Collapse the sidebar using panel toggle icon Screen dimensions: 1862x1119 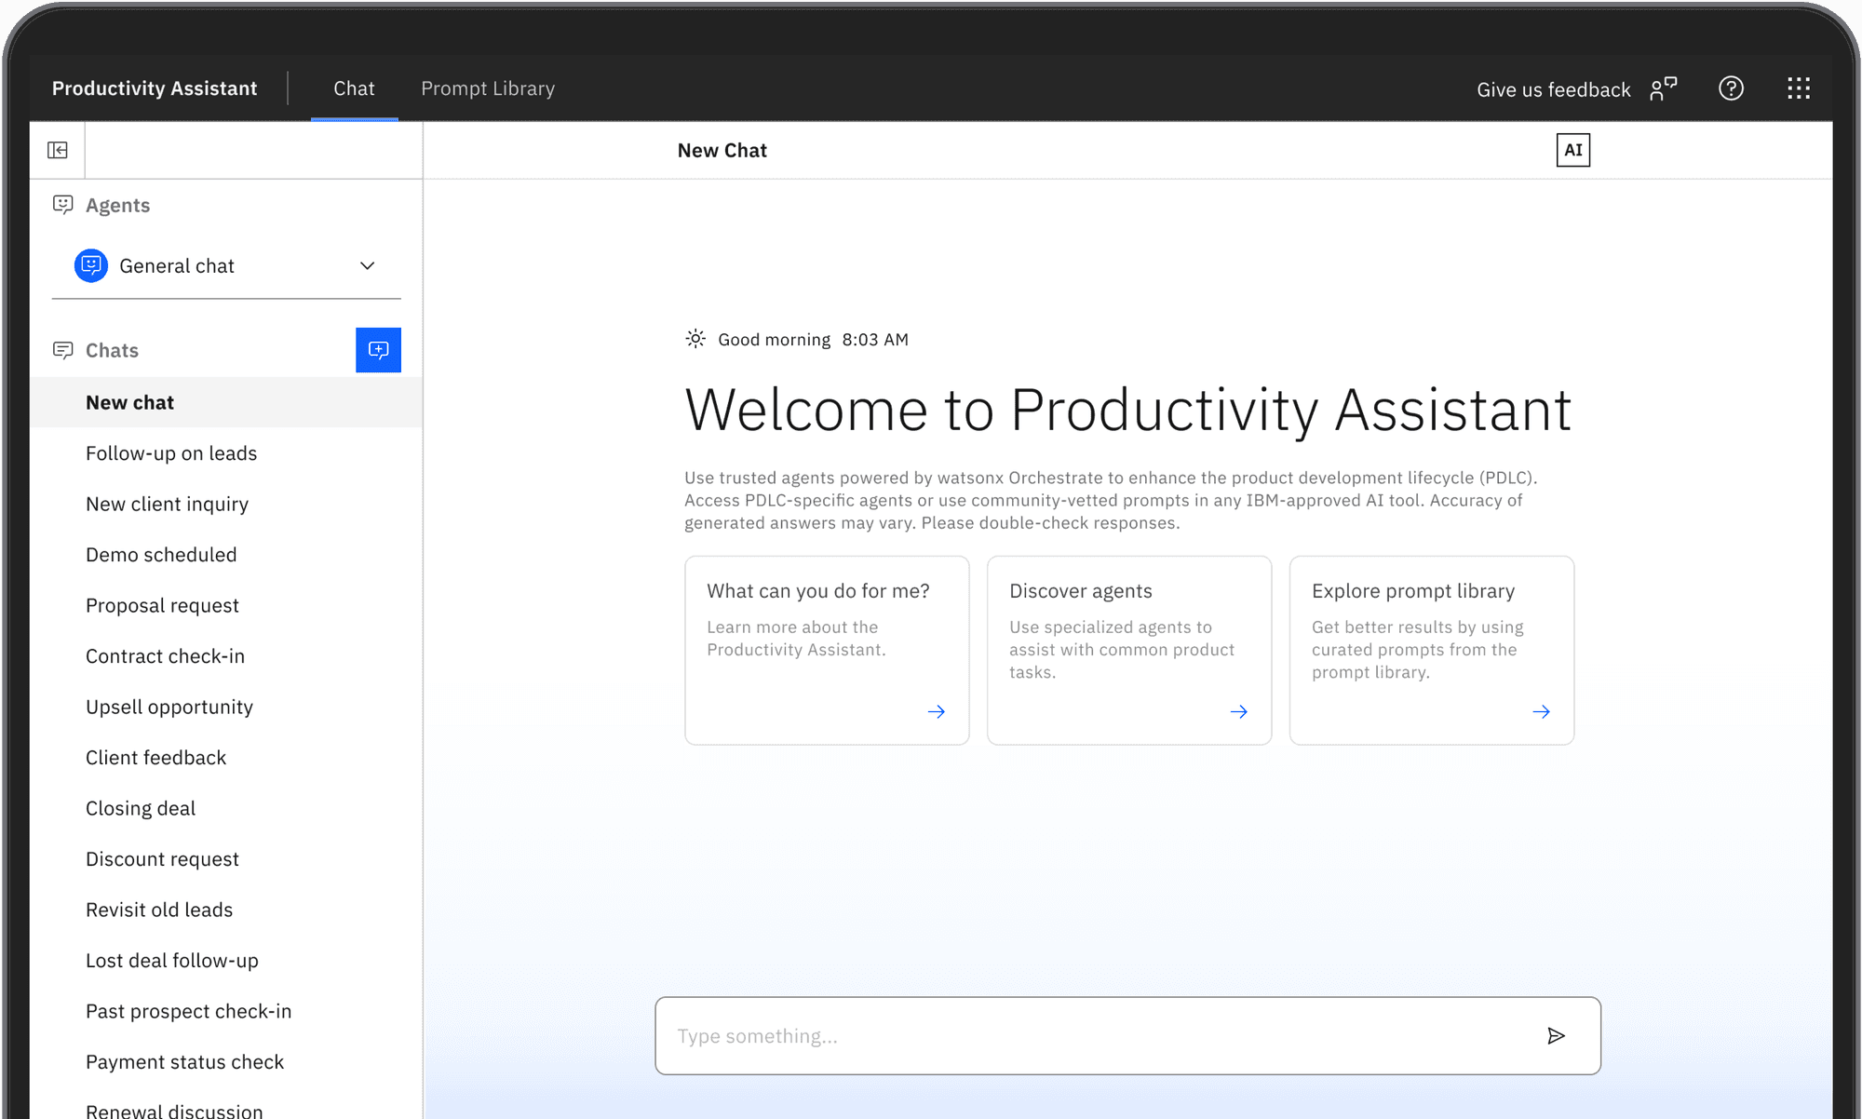point(58,150)
